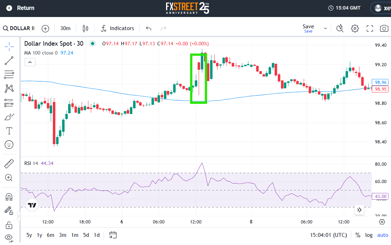Open the text annotation tool

pyautogui.click(x=9, y=131)
